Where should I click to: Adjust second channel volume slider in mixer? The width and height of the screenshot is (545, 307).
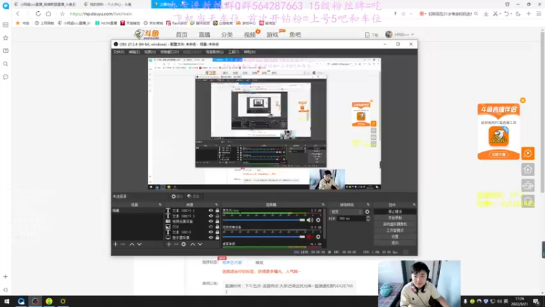264,237
